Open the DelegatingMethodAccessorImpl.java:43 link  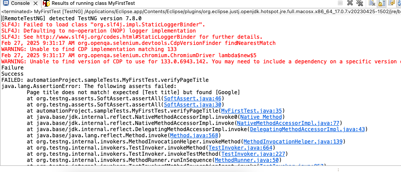point(307,129)
